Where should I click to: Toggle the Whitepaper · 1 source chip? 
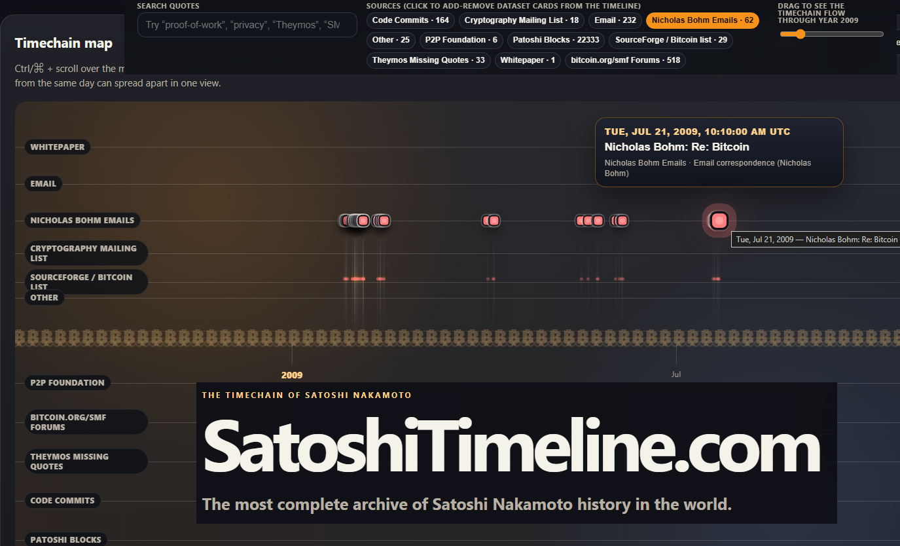coord(528,60)
